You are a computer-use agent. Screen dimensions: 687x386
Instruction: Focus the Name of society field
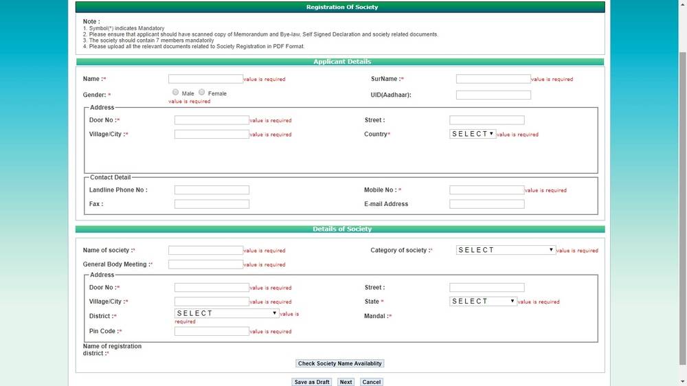205,250
